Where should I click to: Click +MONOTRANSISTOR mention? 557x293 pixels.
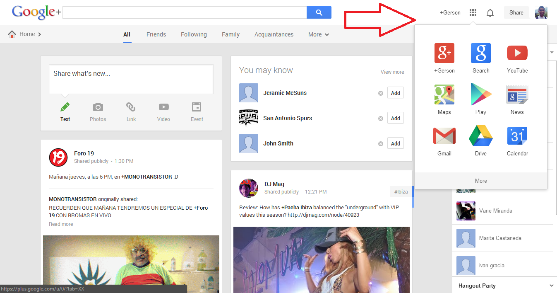(146, 177)
